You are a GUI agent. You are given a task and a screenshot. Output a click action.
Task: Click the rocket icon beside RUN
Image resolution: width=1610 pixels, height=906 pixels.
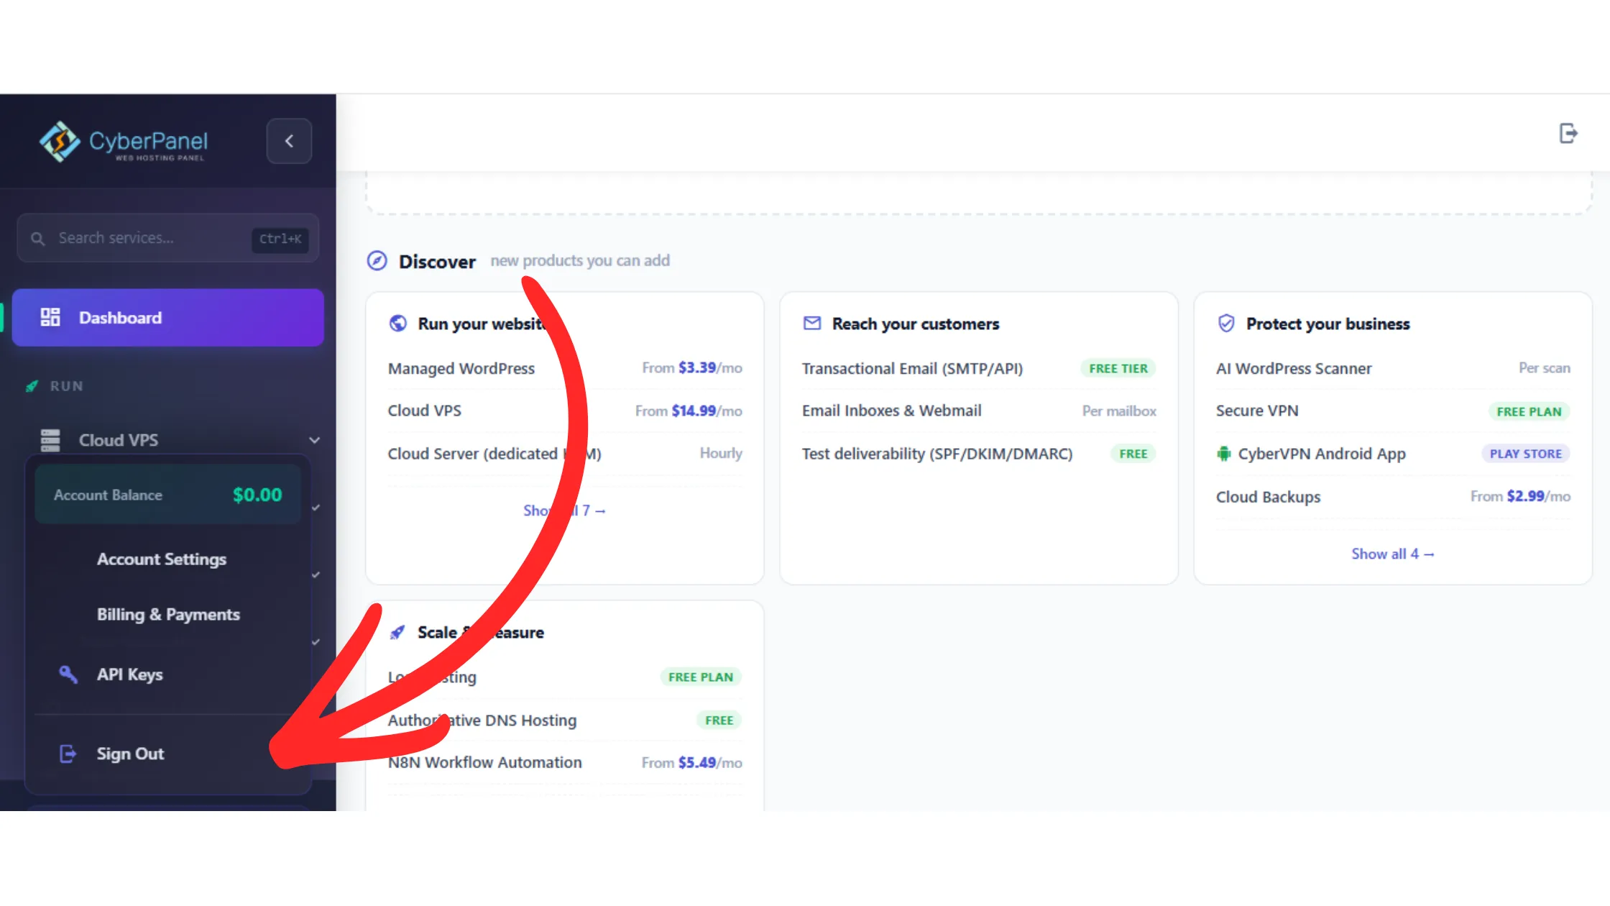32,386
